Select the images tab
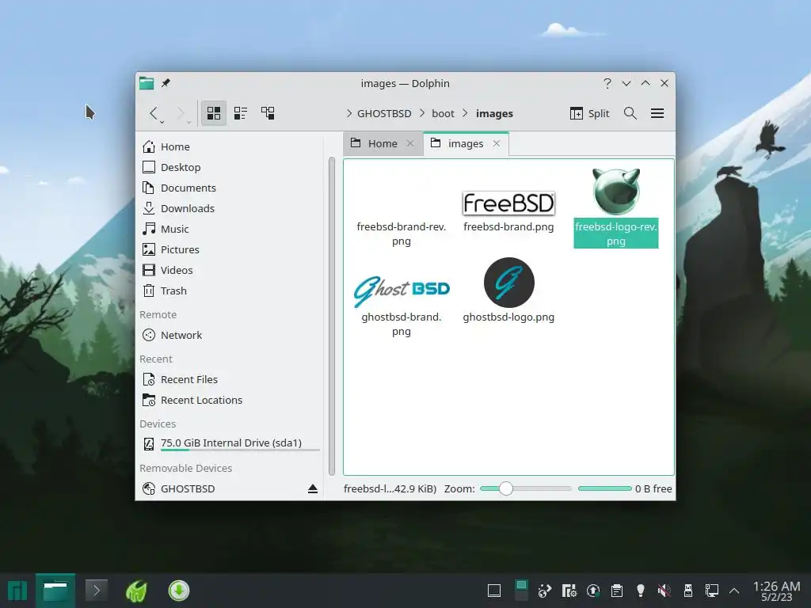 tap(466, 144)
